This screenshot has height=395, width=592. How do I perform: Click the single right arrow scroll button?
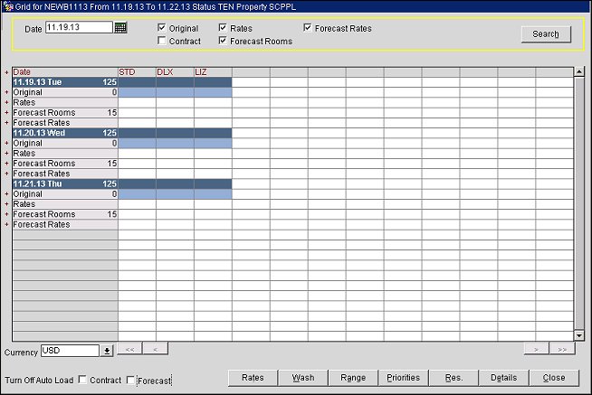click(x=537, y=348)
